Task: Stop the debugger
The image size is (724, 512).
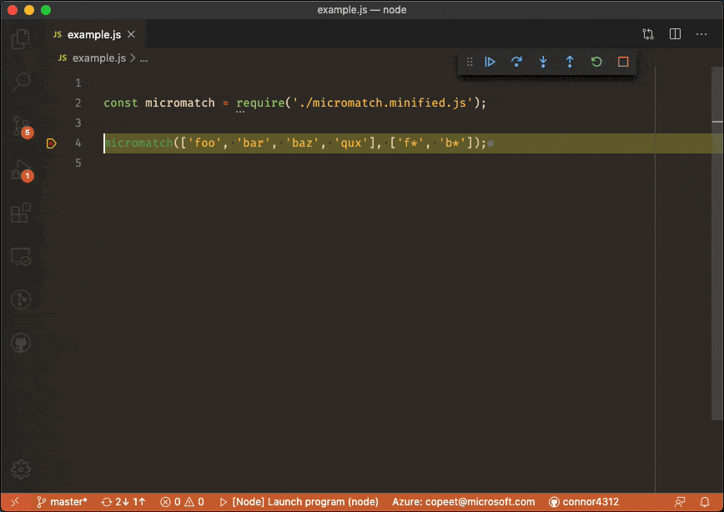Action: pos(623,61)
